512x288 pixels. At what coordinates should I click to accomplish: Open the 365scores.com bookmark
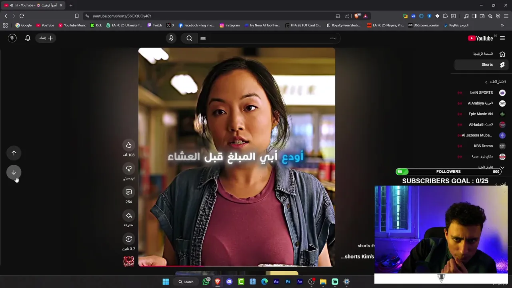(424, 25)
